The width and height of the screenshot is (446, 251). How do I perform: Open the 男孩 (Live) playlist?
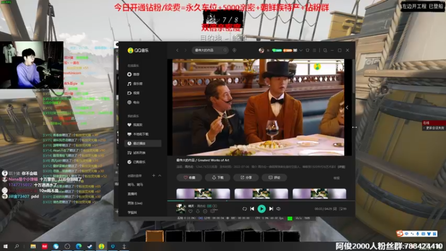(x=135, y=203)
